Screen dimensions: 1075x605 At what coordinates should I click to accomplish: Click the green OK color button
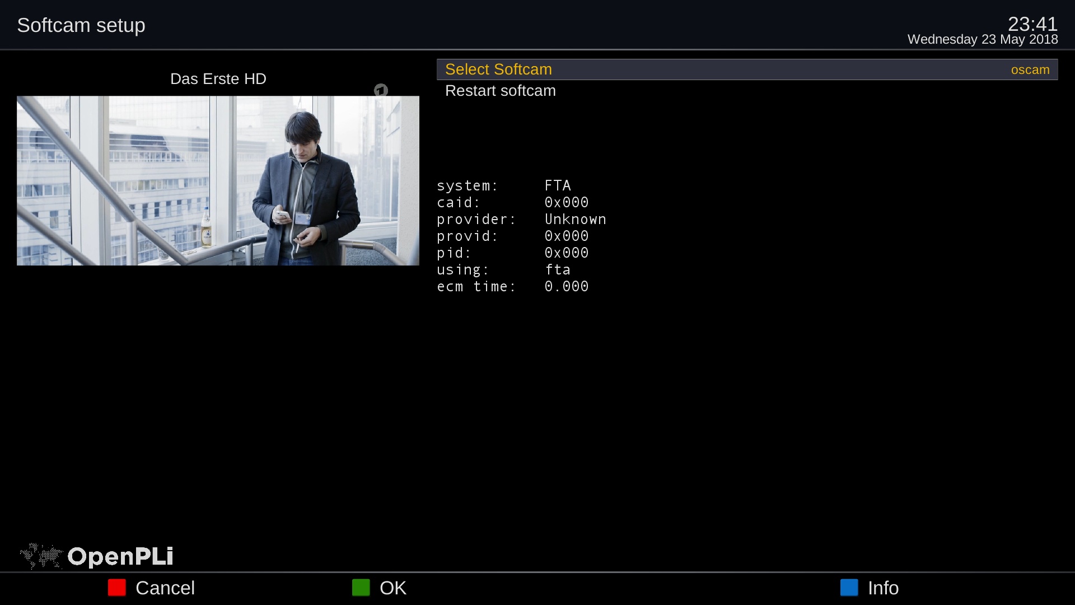361,588
